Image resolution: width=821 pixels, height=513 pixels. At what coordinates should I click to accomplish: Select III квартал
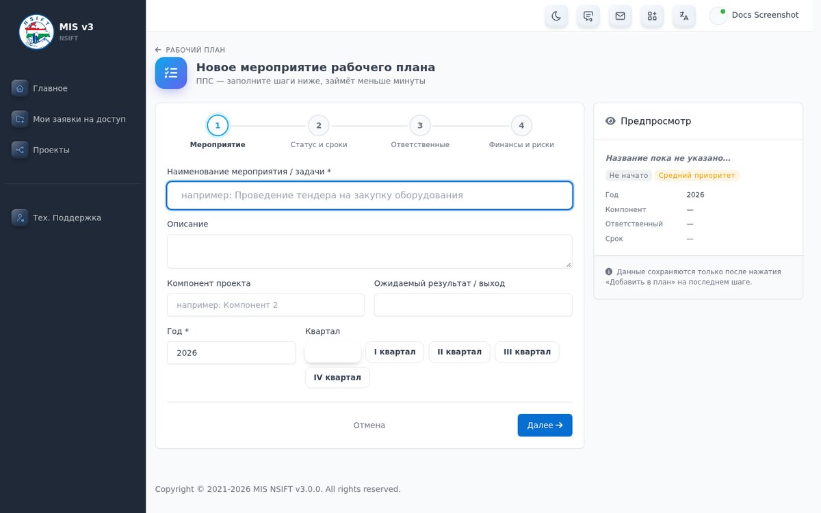(x=527, y=352)
